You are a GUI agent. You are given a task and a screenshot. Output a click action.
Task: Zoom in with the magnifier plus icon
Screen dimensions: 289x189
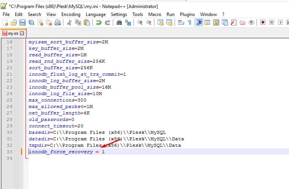click(x=140, y=22)
